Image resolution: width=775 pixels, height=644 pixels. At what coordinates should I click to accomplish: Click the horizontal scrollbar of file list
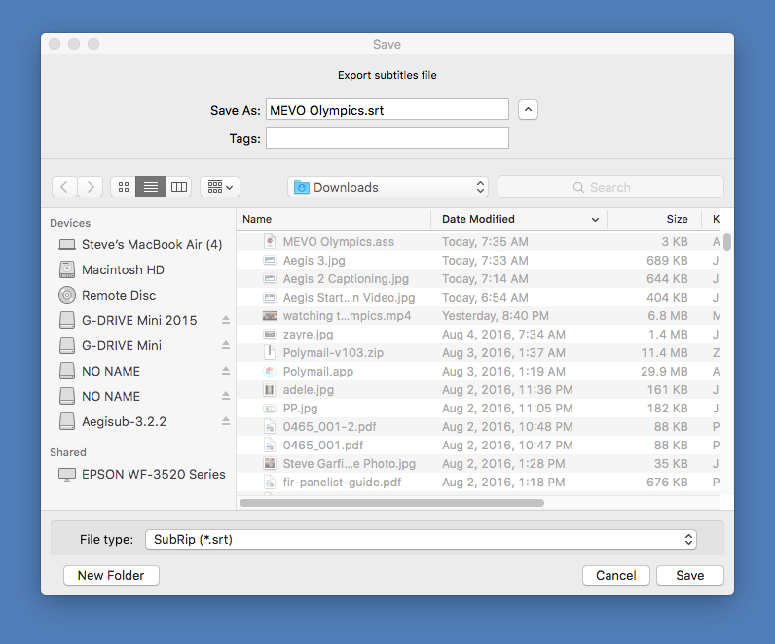[391, 503]
